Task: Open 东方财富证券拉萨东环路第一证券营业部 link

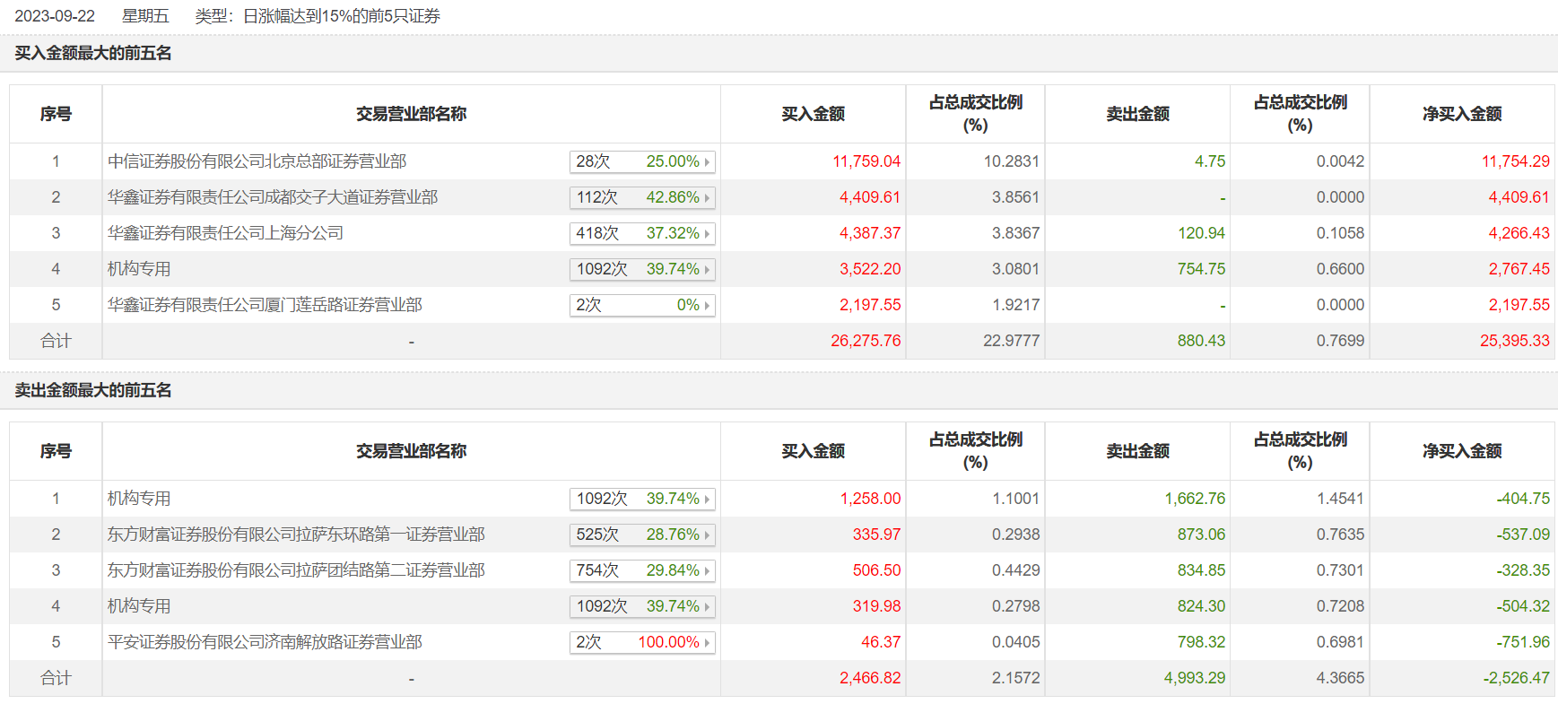Action: point(296,535)
